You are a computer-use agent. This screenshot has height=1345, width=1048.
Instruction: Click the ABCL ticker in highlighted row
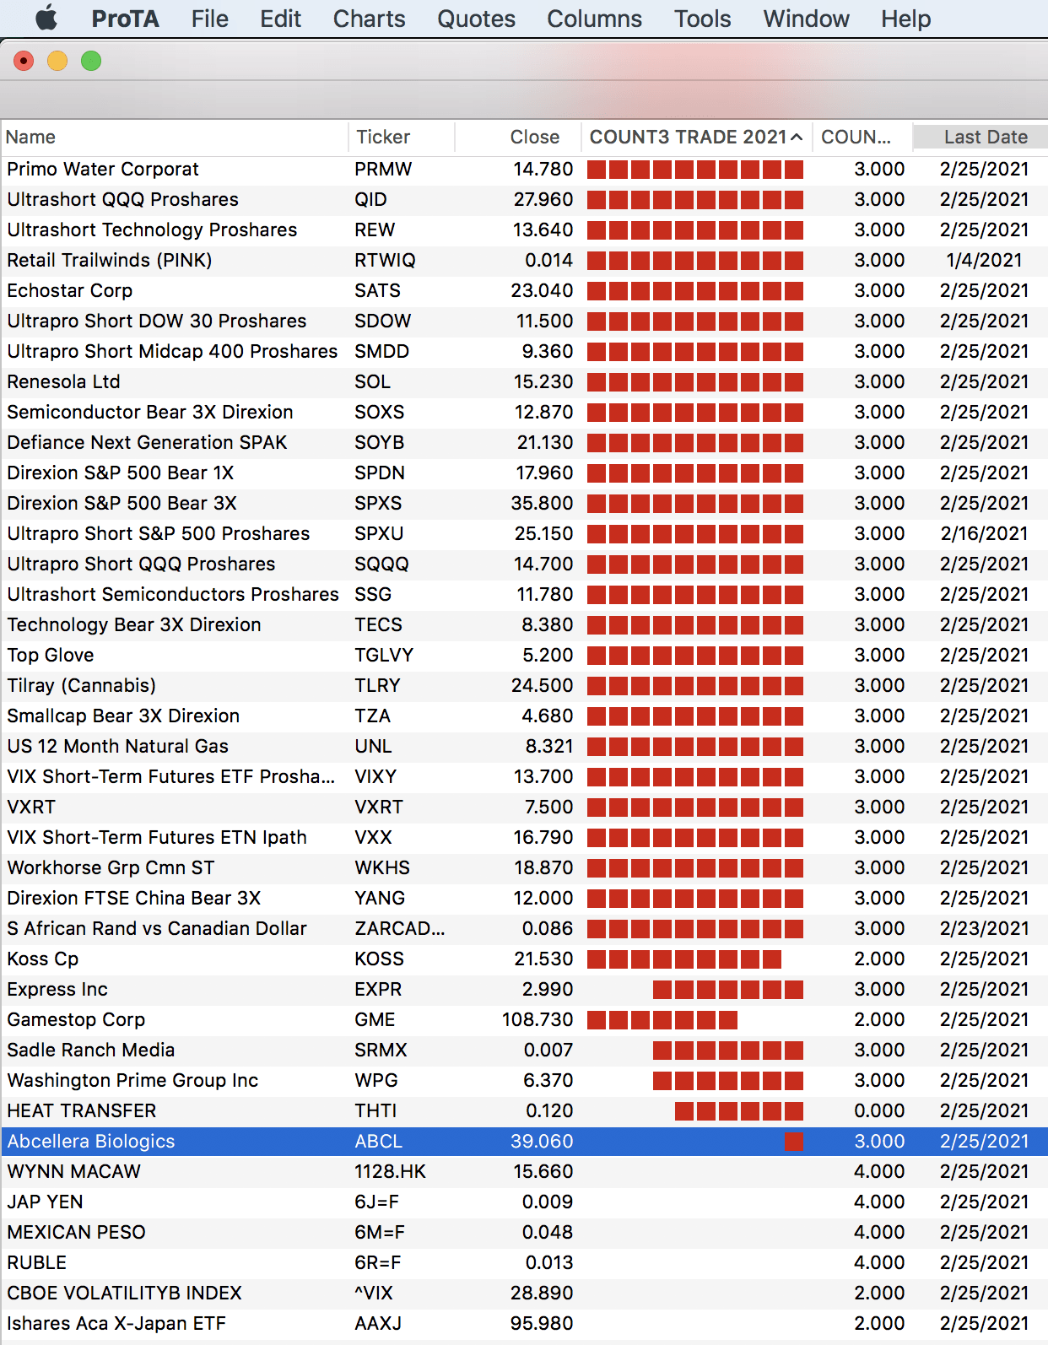click(378, 1141)
